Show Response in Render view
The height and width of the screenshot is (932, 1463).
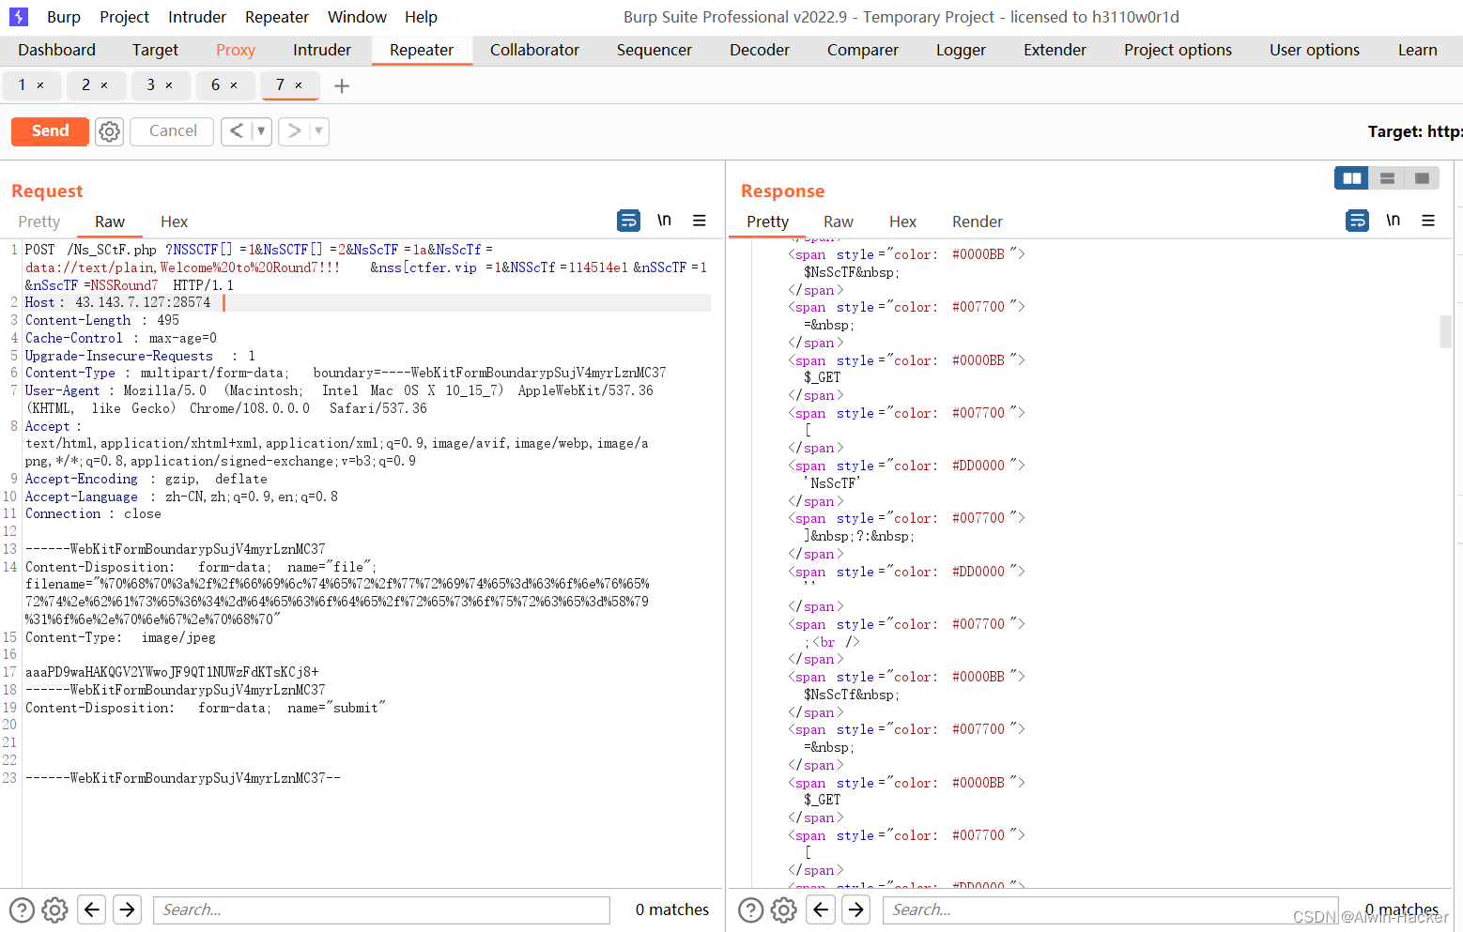point(978,222)
